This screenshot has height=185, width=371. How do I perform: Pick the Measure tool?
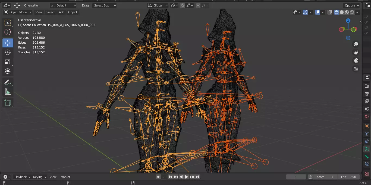(8, 92)
